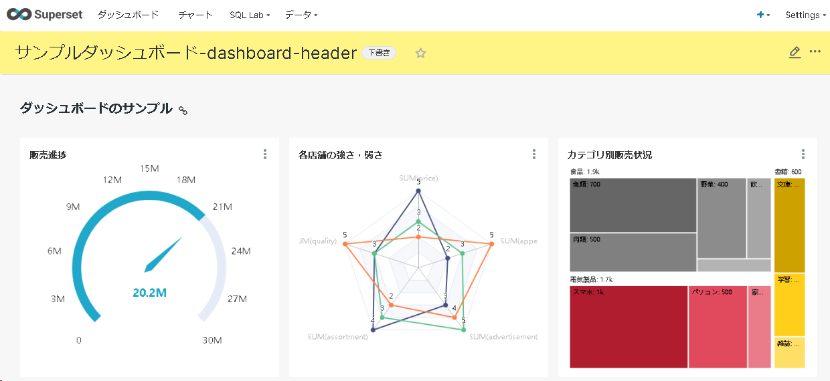The image size is (830, 381).
Task: Click the 電気製品: 1.7k treemap group label
Action: tap(591, 279)
